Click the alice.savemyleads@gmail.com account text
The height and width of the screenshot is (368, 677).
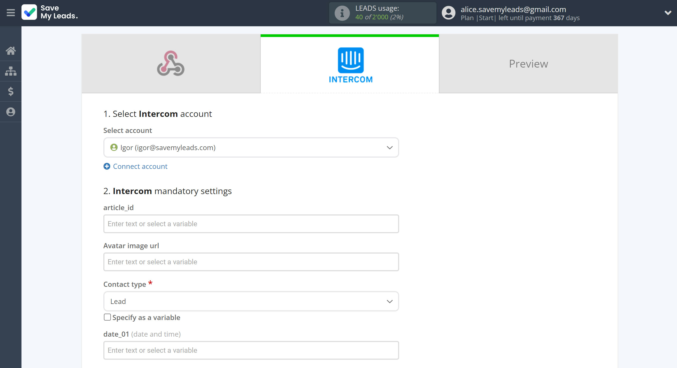[x=513, y=9]
